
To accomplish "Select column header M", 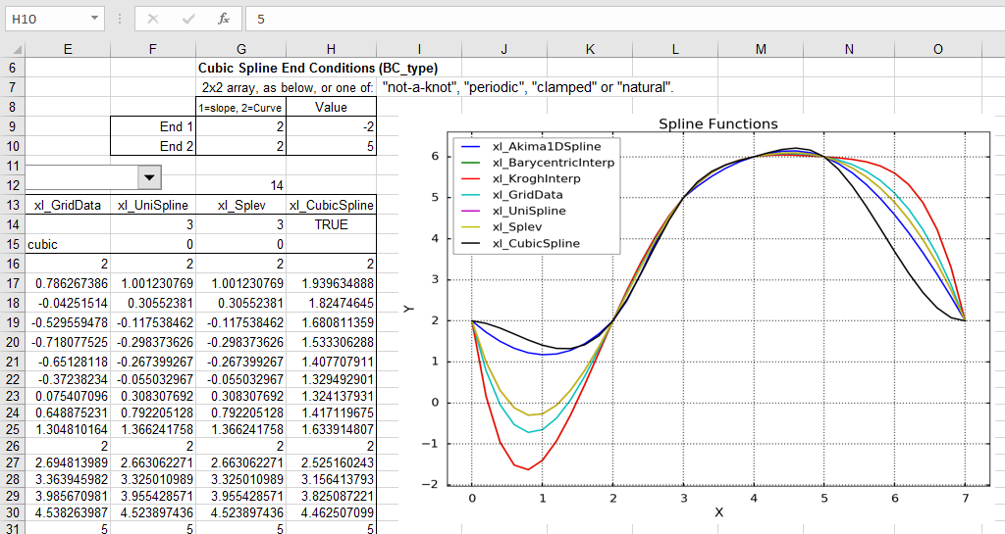I will click(762, 49).
